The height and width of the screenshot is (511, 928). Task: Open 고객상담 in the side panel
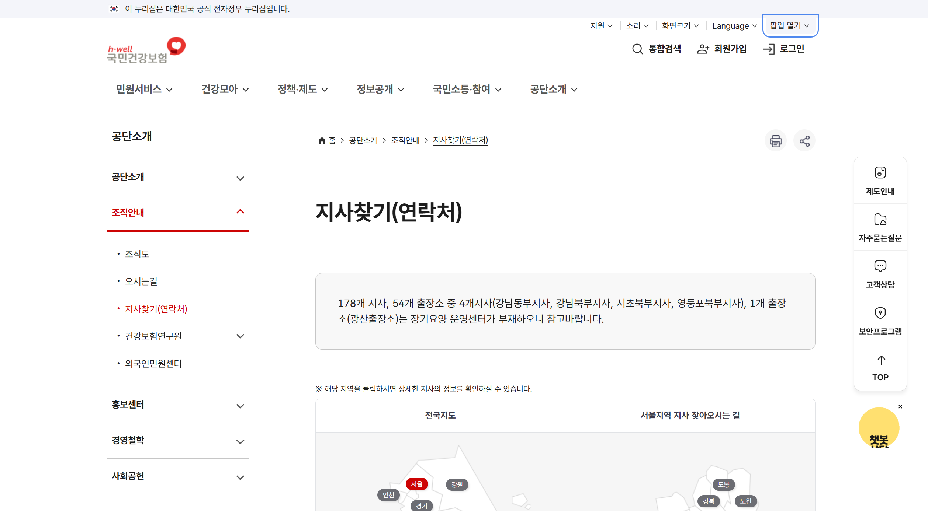point(880,273)
